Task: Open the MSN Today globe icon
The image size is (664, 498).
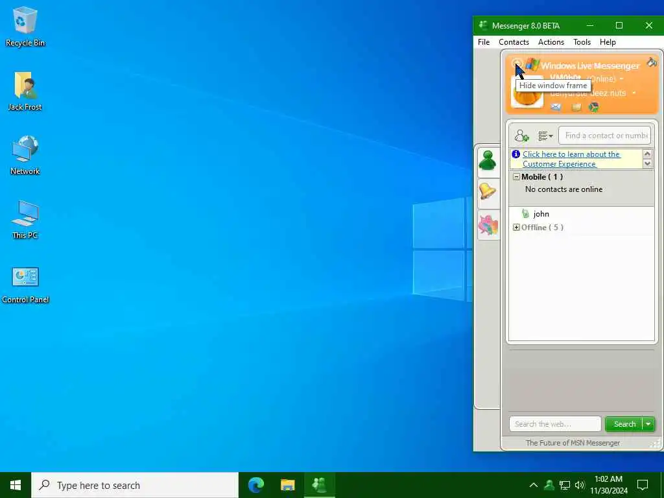Action: (x=594, y=107)
